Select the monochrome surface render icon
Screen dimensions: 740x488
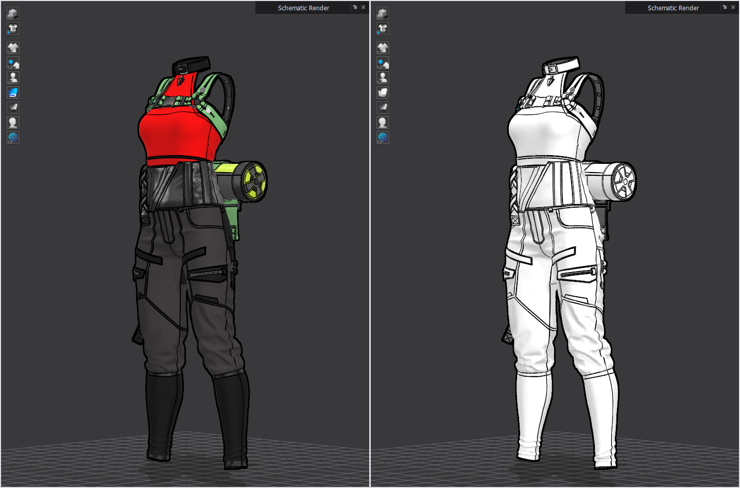[x=13, y=107]
